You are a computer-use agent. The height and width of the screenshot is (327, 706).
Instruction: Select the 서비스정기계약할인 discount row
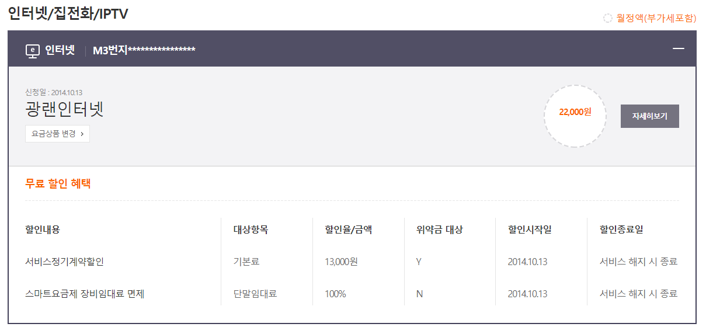coord(64,262)
